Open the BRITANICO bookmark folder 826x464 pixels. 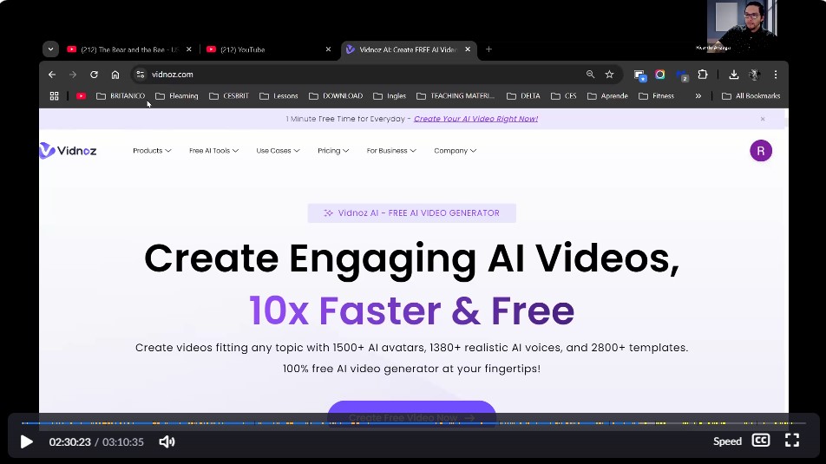coord(121,96)
